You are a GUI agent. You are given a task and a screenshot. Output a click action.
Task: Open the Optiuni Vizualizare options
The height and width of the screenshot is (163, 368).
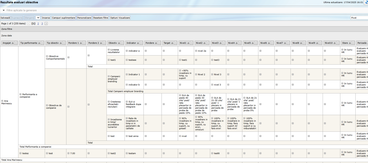tap(120, 18)
